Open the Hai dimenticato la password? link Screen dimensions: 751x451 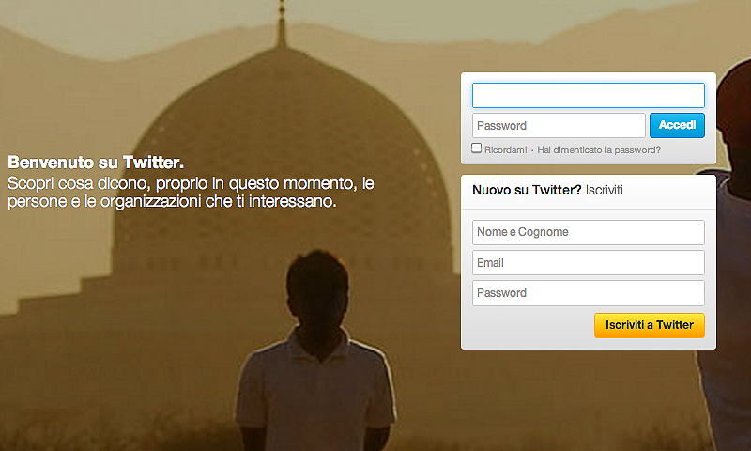(599, 150)
